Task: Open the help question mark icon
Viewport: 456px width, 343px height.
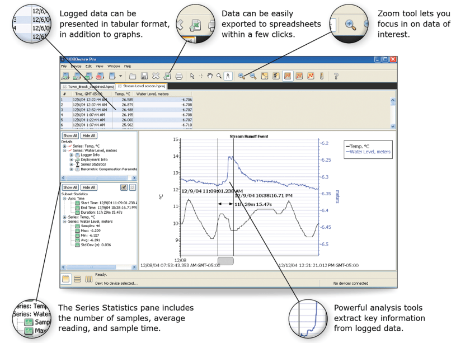Action: pos(336,76)
